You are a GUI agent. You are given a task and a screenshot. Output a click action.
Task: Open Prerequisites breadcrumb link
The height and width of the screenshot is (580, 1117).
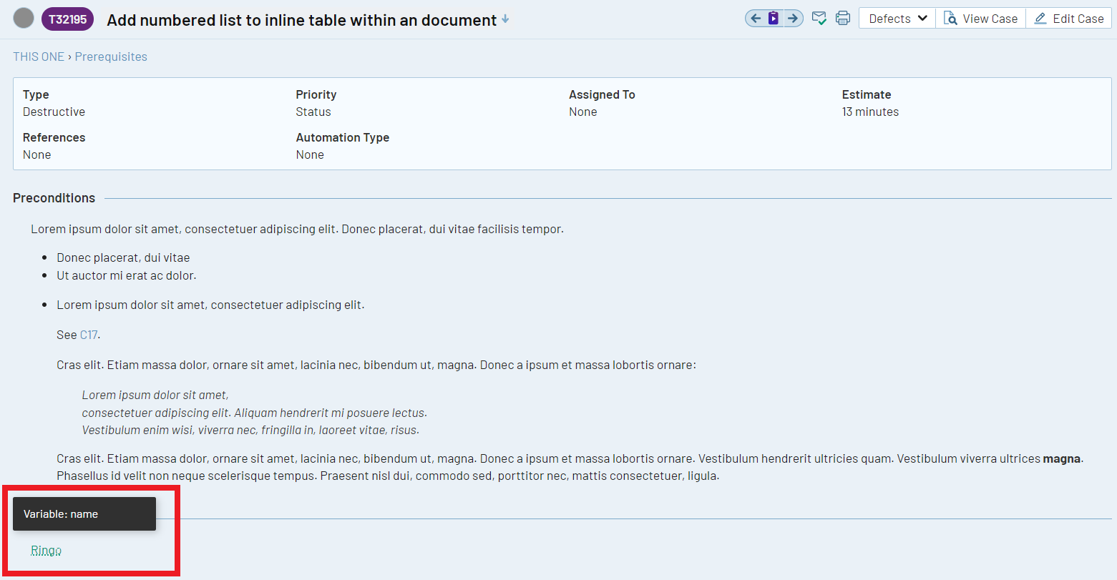(111, 56)
